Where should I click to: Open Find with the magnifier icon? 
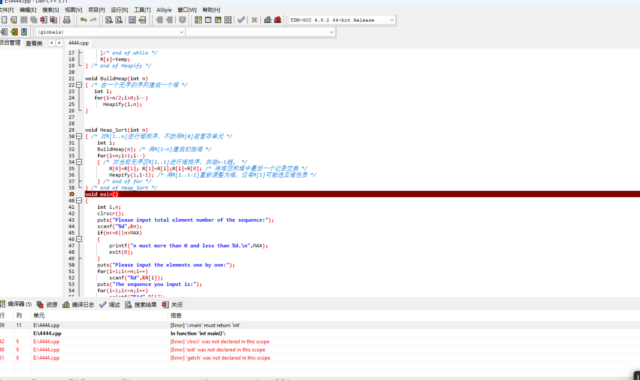click(109, 20)
